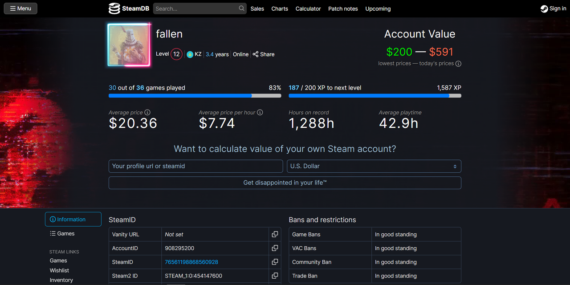
Task: Click the XP to next level progress bar
Action: click(375, 96)
